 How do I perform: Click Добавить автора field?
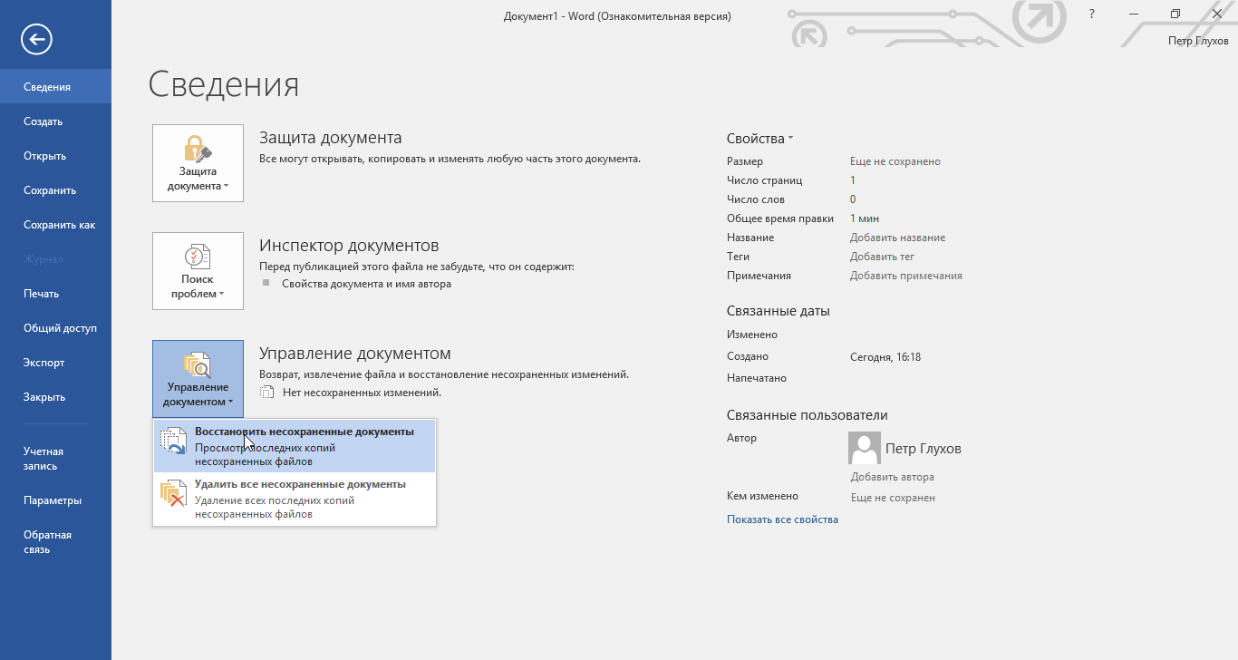tap(892, 477)
